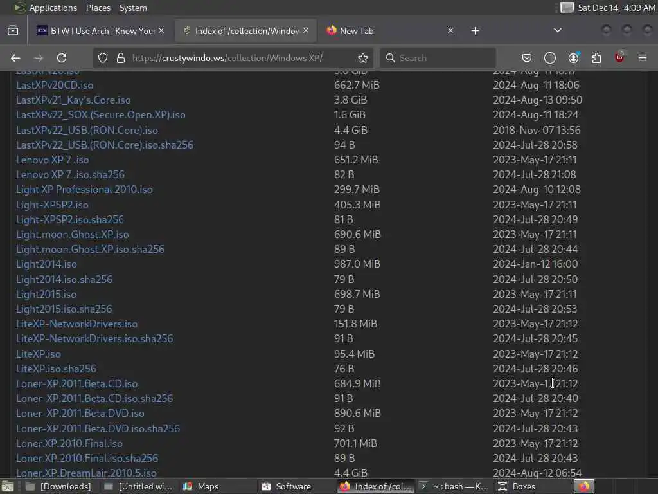
Task: Switch to bash terminal in taskbar
Action: (x=454, y=486)
